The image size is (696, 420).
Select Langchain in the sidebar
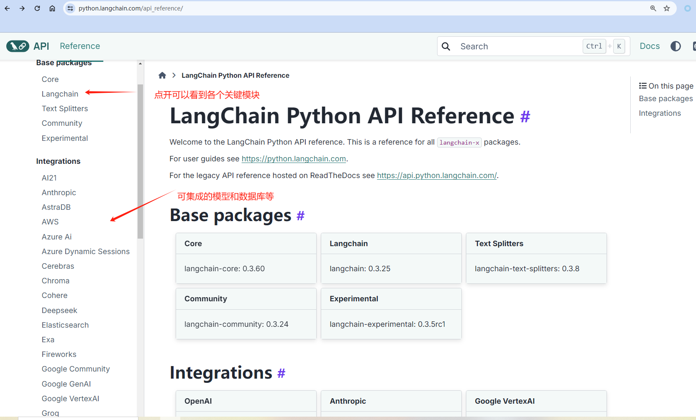60,94
